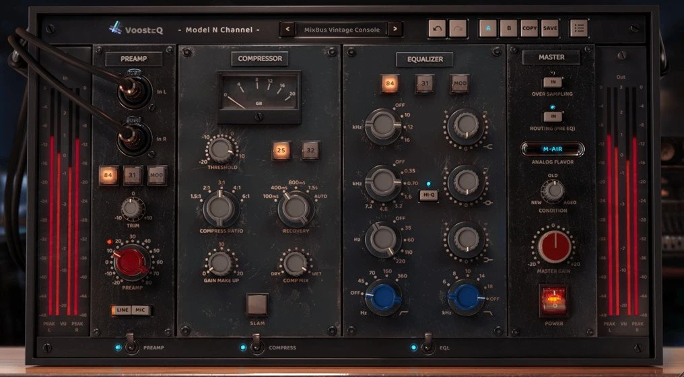Click the GAIN MAKE UP knob
Viewport: 684px width, 377px height.
(x=220, y=263)
